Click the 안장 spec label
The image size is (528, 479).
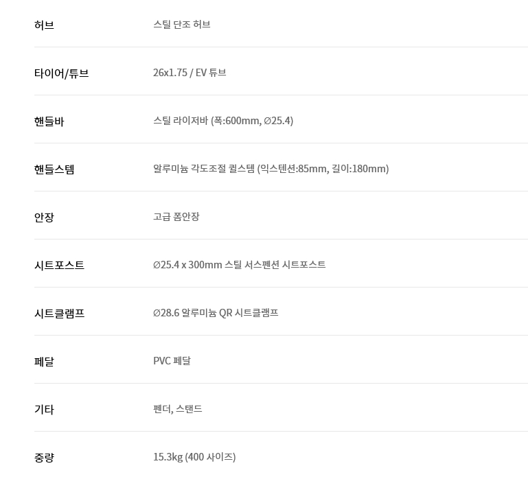[44, 218]
